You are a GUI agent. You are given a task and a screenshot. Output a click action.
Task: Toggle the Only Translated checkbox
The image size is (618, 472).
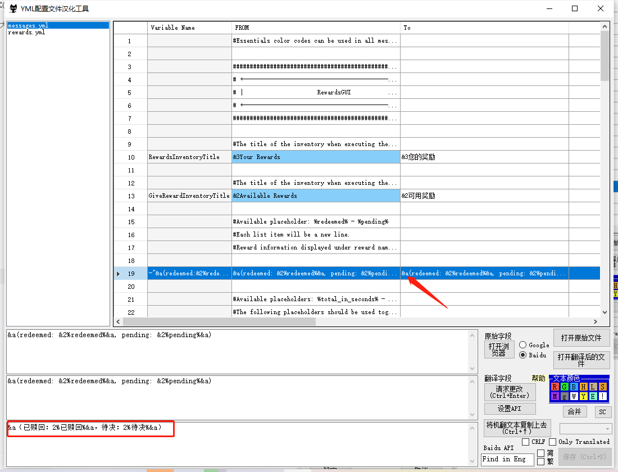tap(553, 442)
